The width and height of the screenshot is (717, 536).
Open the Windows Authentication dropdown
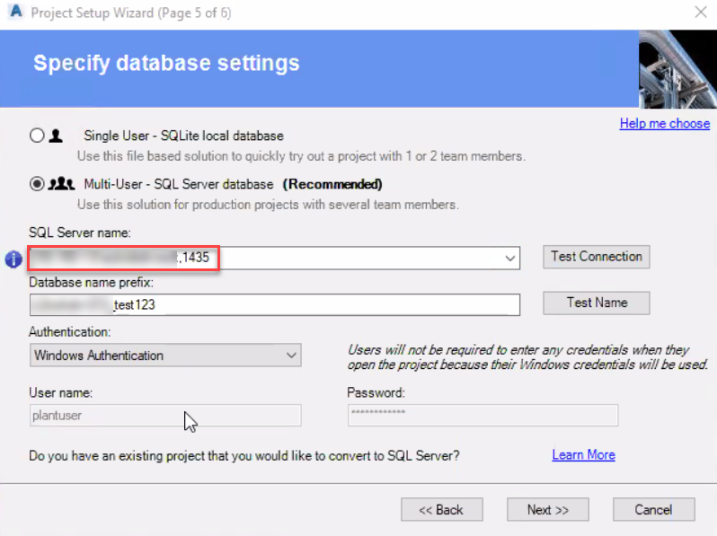tap(165, 355)
